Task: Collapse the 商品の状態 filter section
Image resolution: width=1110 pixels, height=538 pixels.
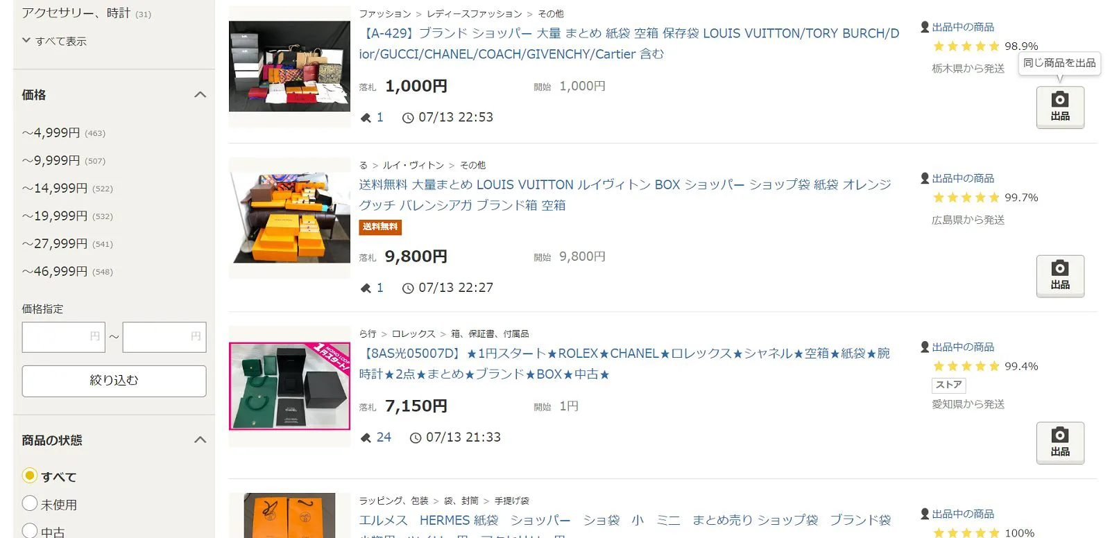Action: 200,440
